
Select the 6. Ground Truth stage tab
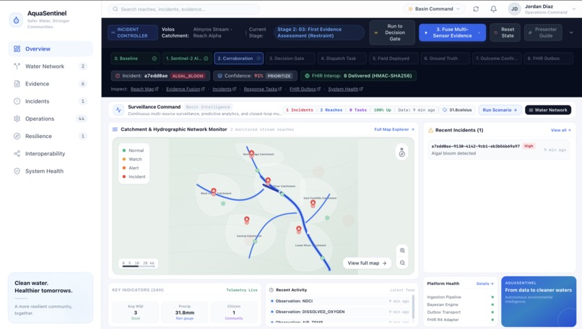(445, 59)
